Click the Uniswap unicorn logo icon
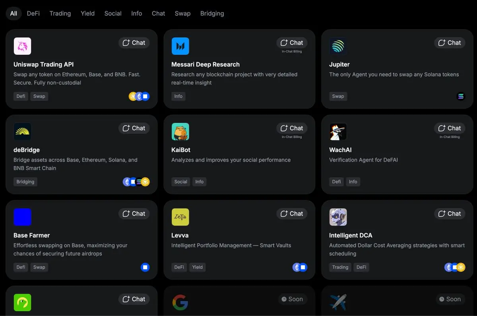This screenshot has width=477, height=316. pyautogui.click(x=22, y=46)
